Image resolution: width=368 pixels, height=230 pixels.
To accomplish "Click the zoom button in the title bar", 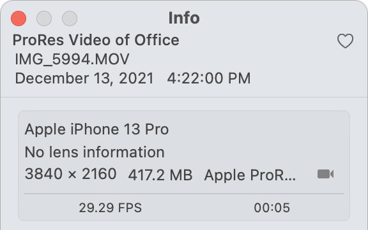I will tap(70, 18).
